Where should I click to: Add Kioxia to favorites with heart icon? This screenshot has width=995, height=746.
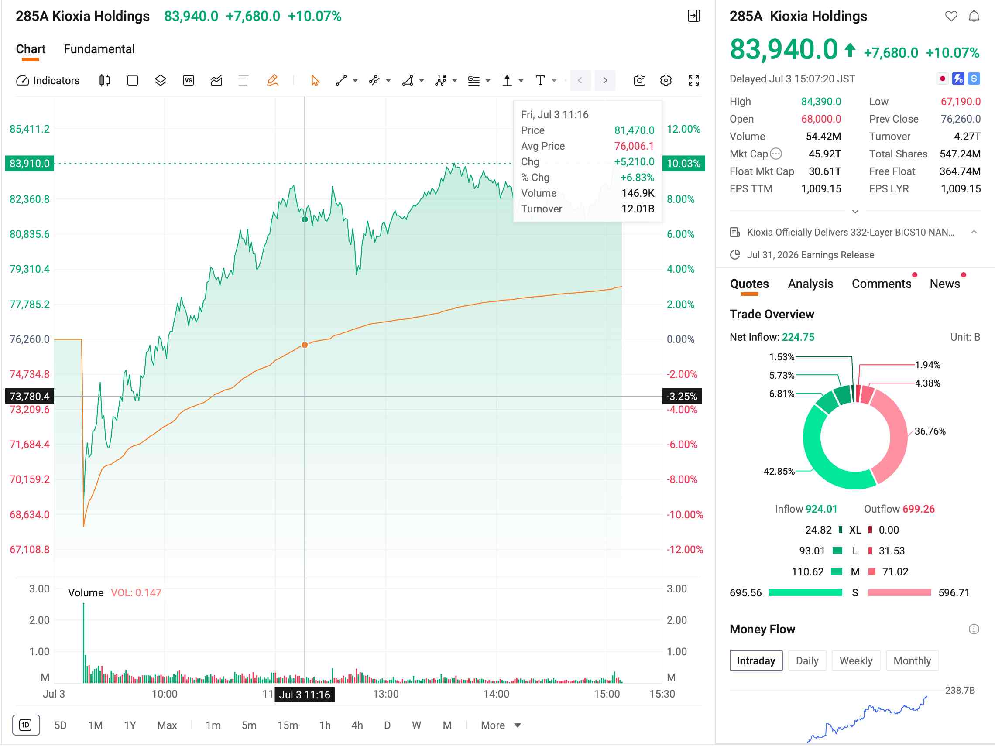pos(951,16)
